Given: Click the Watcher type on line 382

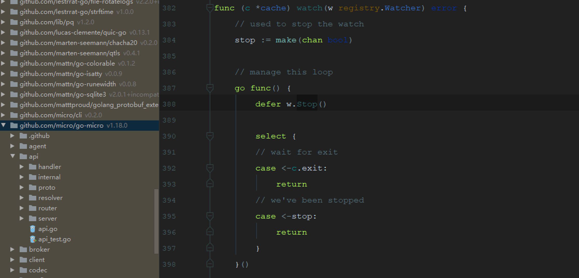Looking at the screenshot, I should point(403,8).
